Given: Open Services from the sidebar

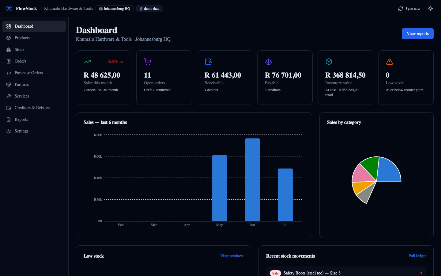Looking at the screenshot, I should coord(34,96).
